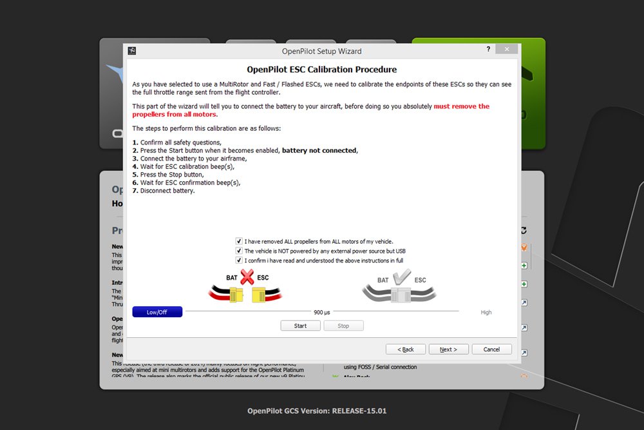Click the refresh icon in background panel
Screen dimensions: 644x430
point(524,231)
